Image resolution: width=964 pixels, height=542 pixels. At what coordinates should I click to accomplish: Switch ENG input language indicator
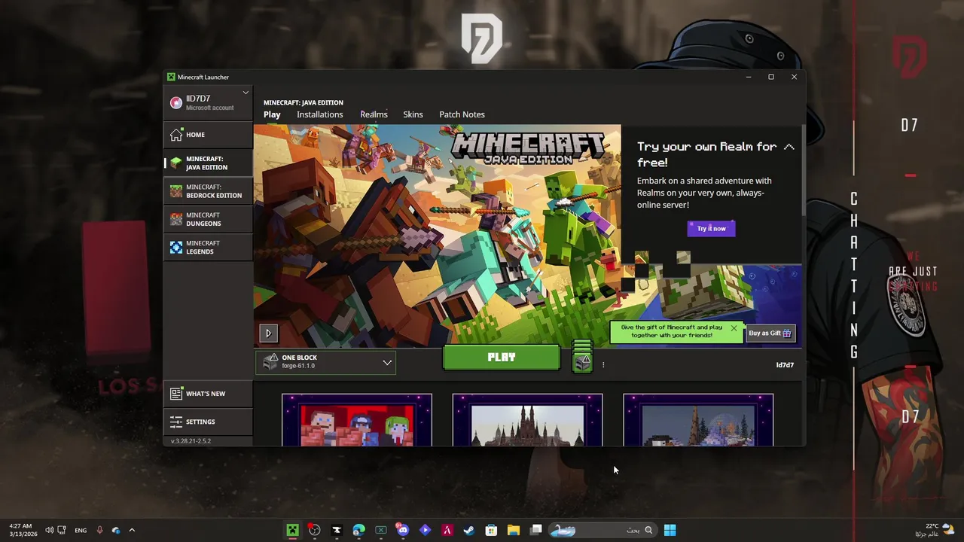(80, 530)
